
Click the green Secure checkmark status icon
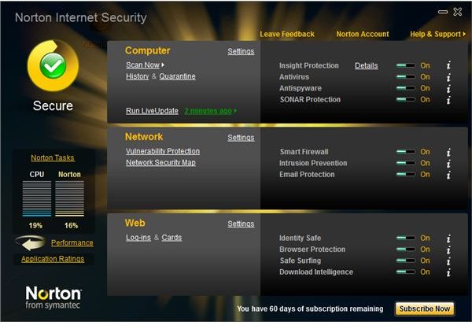(53, 65)
